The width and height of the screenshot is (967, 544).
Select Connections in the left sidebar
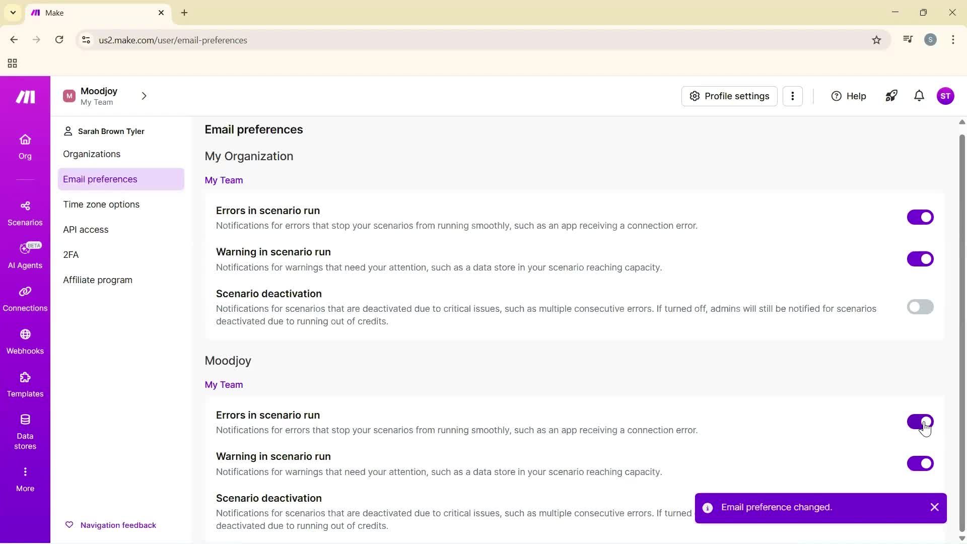tap(25, 298)
